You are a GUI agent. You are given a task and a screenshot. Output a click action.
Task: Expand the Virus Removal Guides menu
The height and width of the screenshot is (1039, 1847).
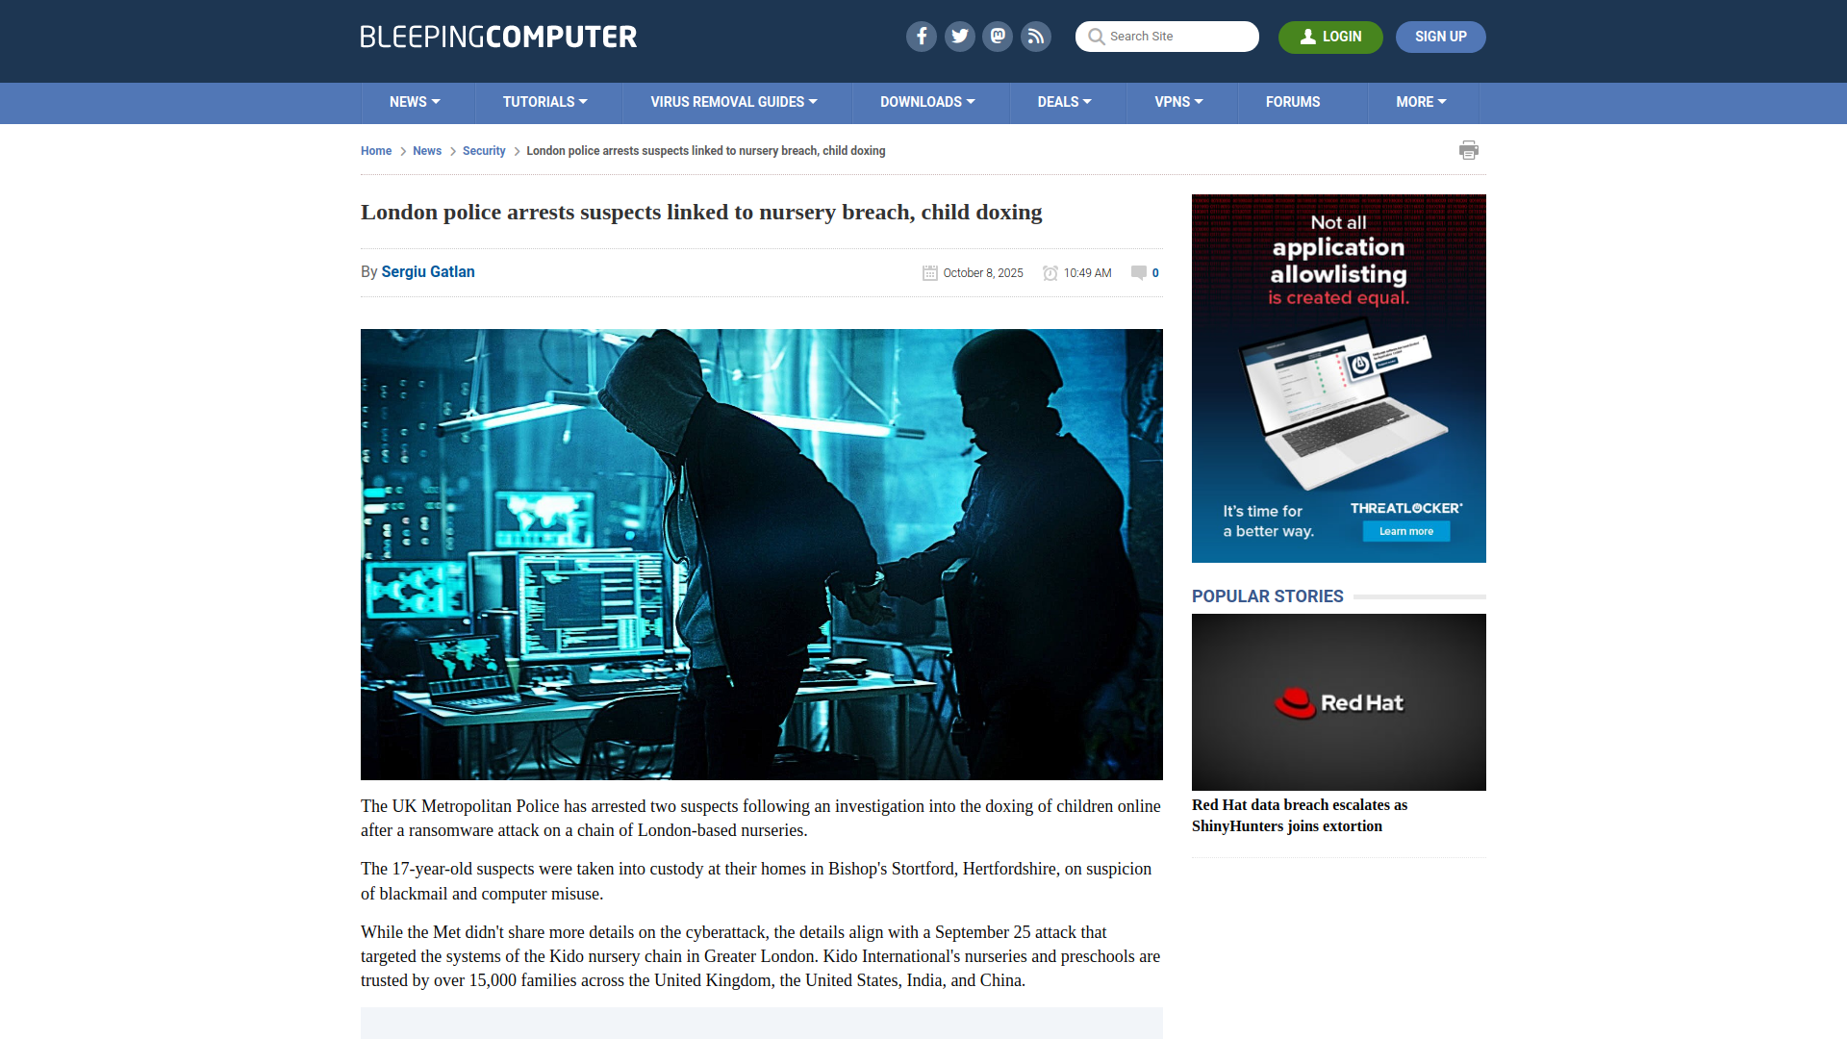tap(733, 102)
